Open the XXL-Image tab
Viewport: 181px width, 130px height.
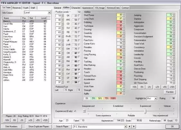click(100, 8)
